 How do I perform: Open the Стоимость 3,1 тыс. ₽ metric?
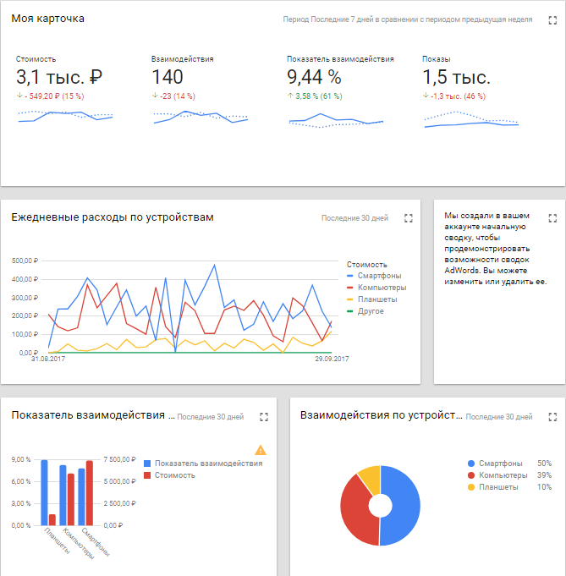tap(59, 77)
